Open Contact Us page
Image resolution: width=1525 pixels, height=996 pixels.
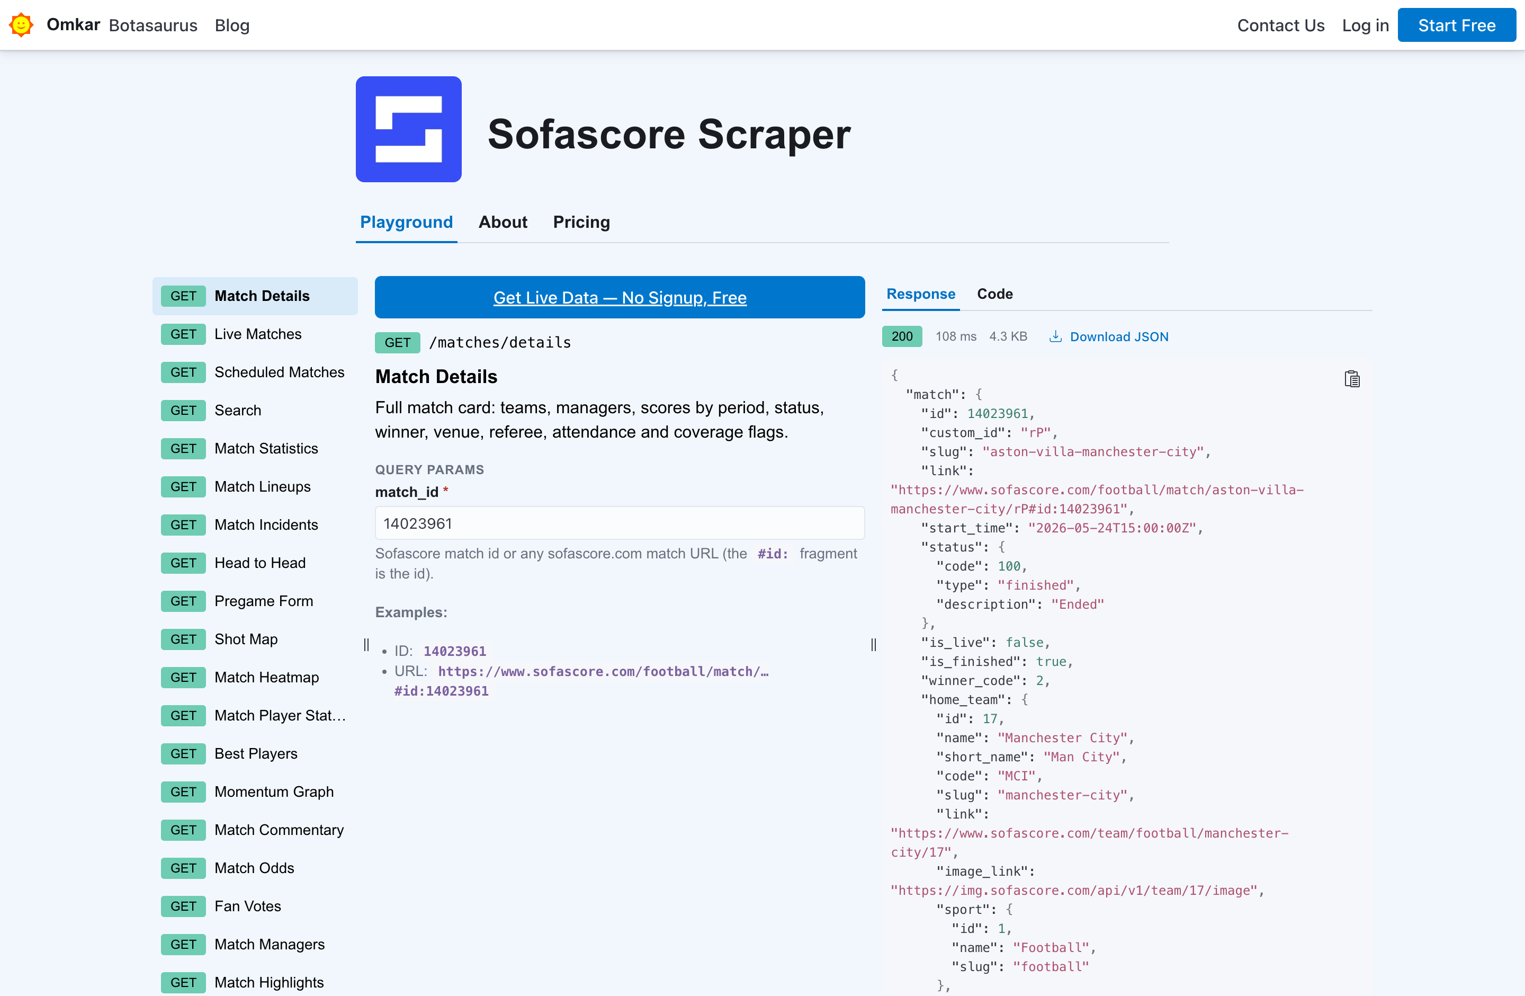[1280, 25]
